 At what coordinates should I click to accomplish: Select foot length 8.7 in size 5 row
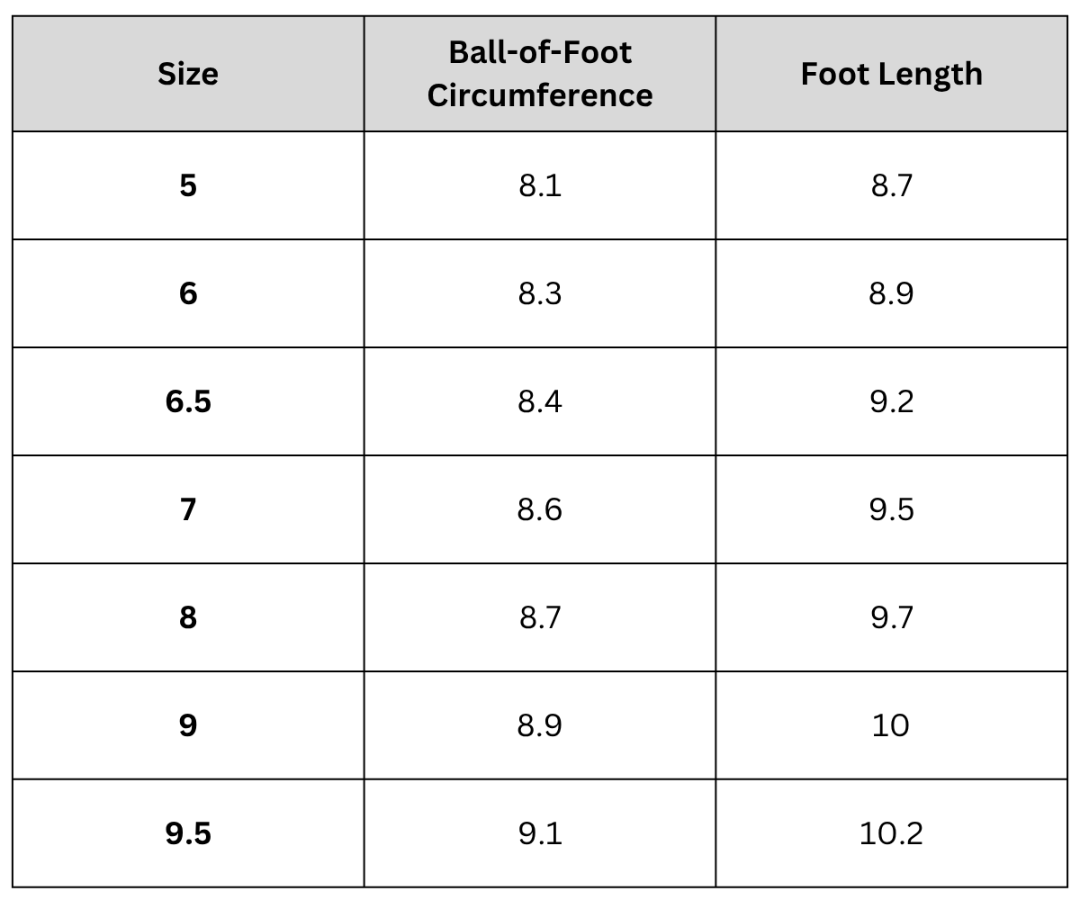[x=891, y=185]
